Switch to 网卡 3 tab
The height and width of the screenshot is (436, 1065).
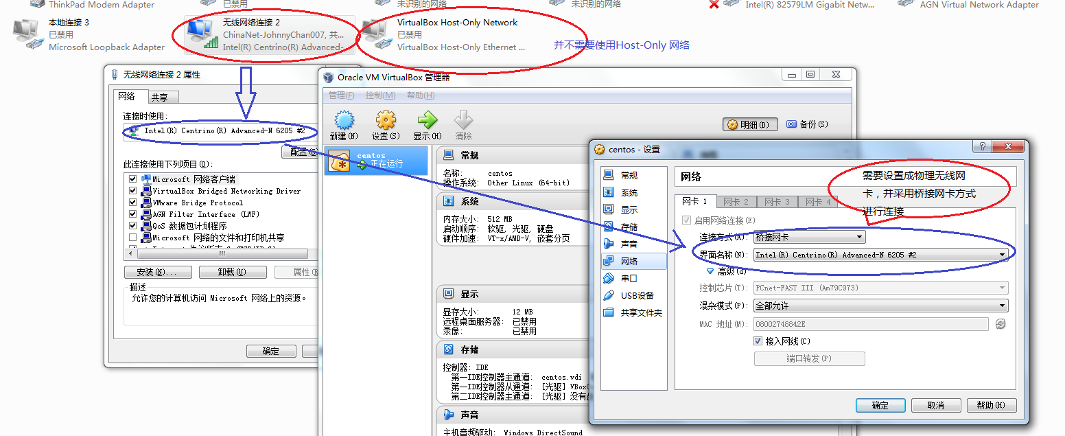[777, 202]
